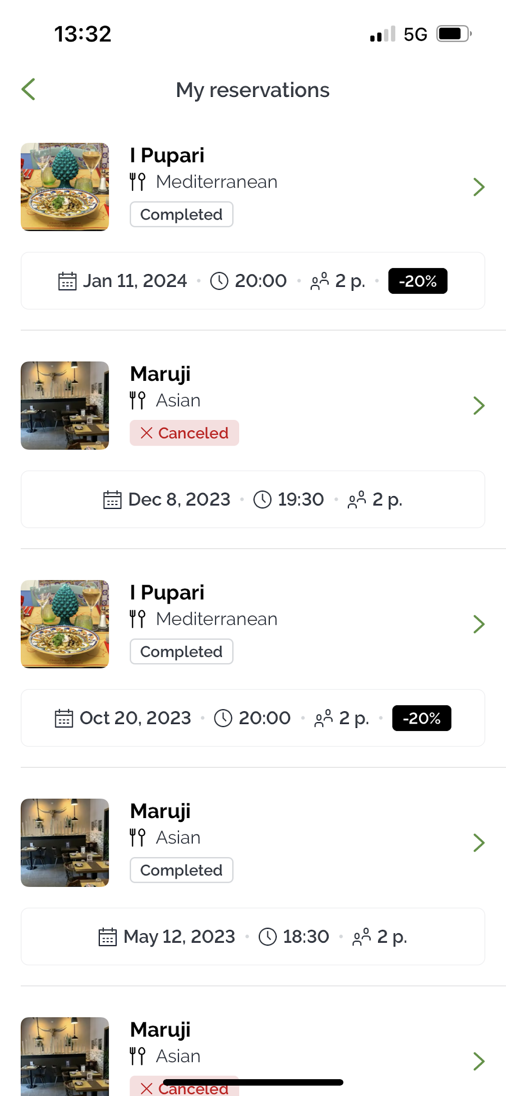This screenshot has height=1096, width=506.
Task: Tap the people icon on the May 12, 2023 reservation
Action: coord(361,937)
